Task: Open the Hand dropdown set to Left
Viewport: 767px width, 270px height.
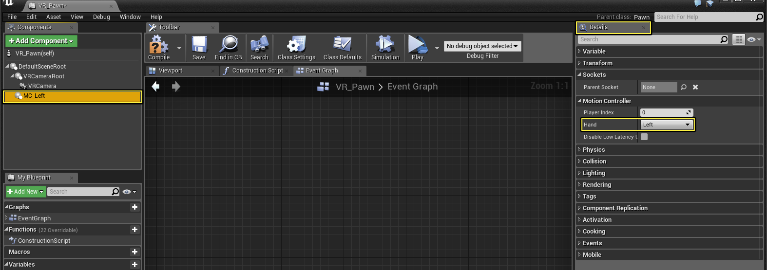Action: [x=666, y=125]
